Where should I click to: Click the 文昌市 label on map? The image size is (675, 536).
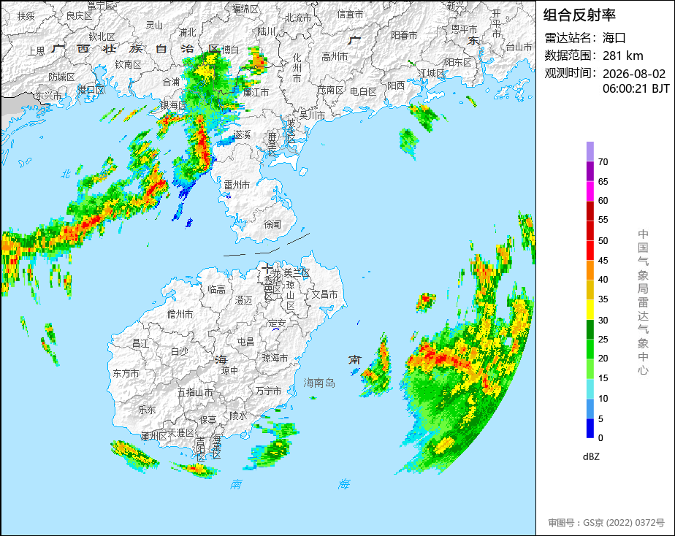(x=324, y=295)
